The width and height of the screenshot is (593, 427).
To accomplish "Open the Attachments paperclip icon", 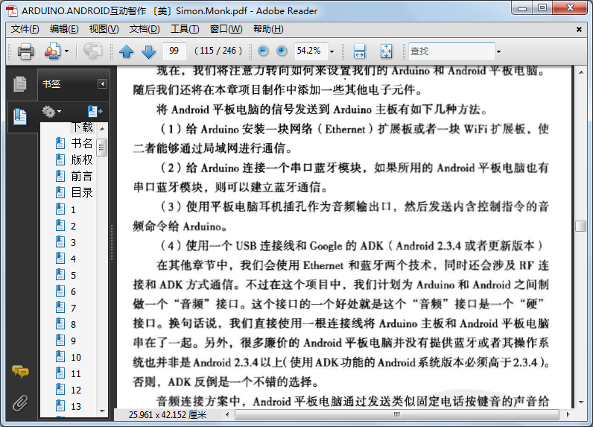I will 20,403.
